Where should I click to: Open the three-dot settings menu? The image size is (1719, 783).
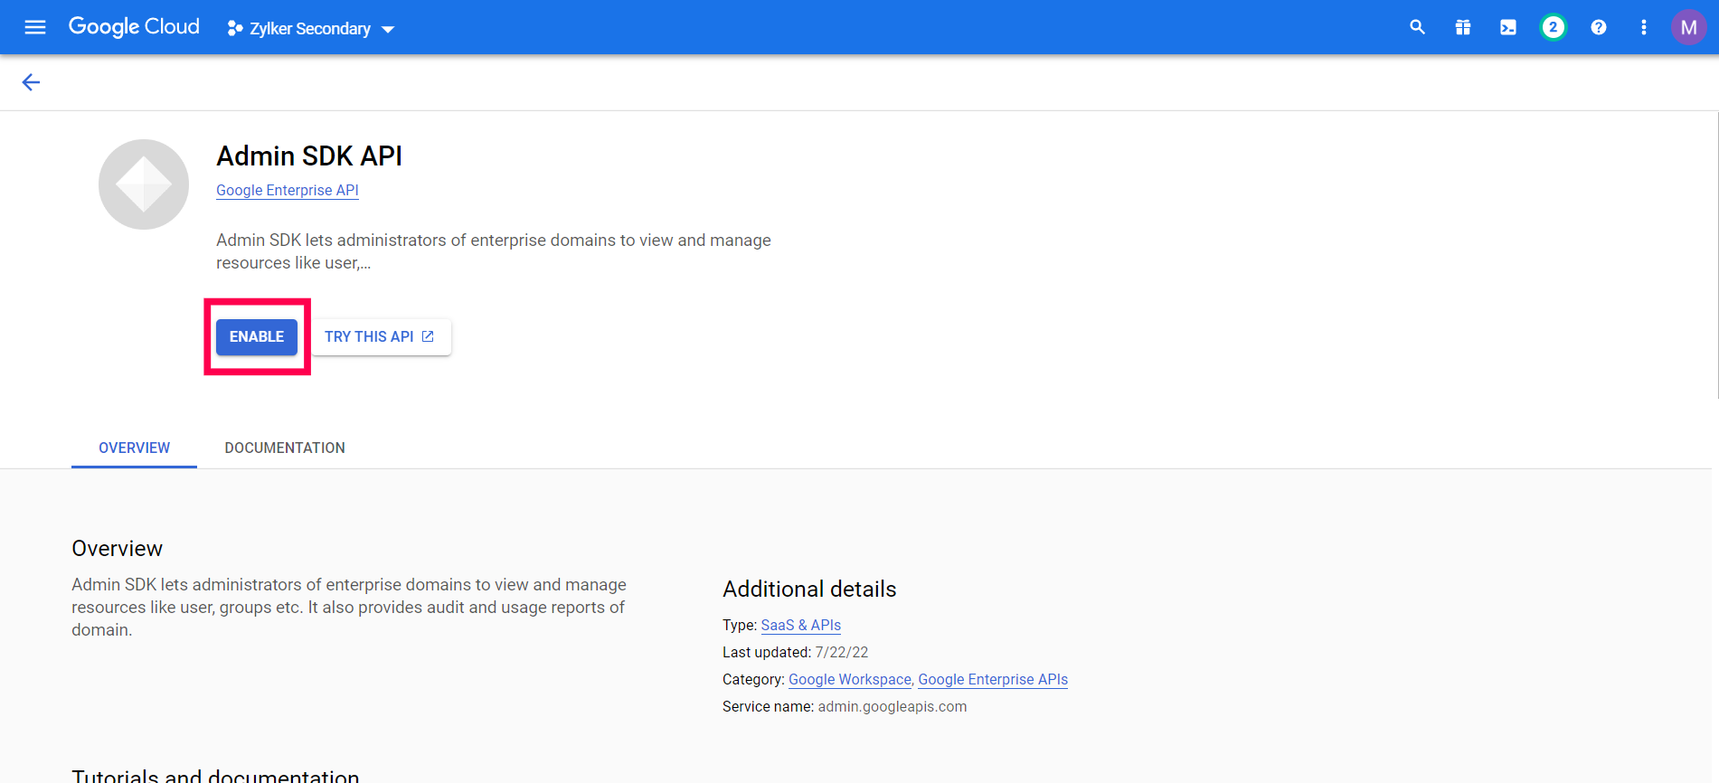(x=1643, y=27)
